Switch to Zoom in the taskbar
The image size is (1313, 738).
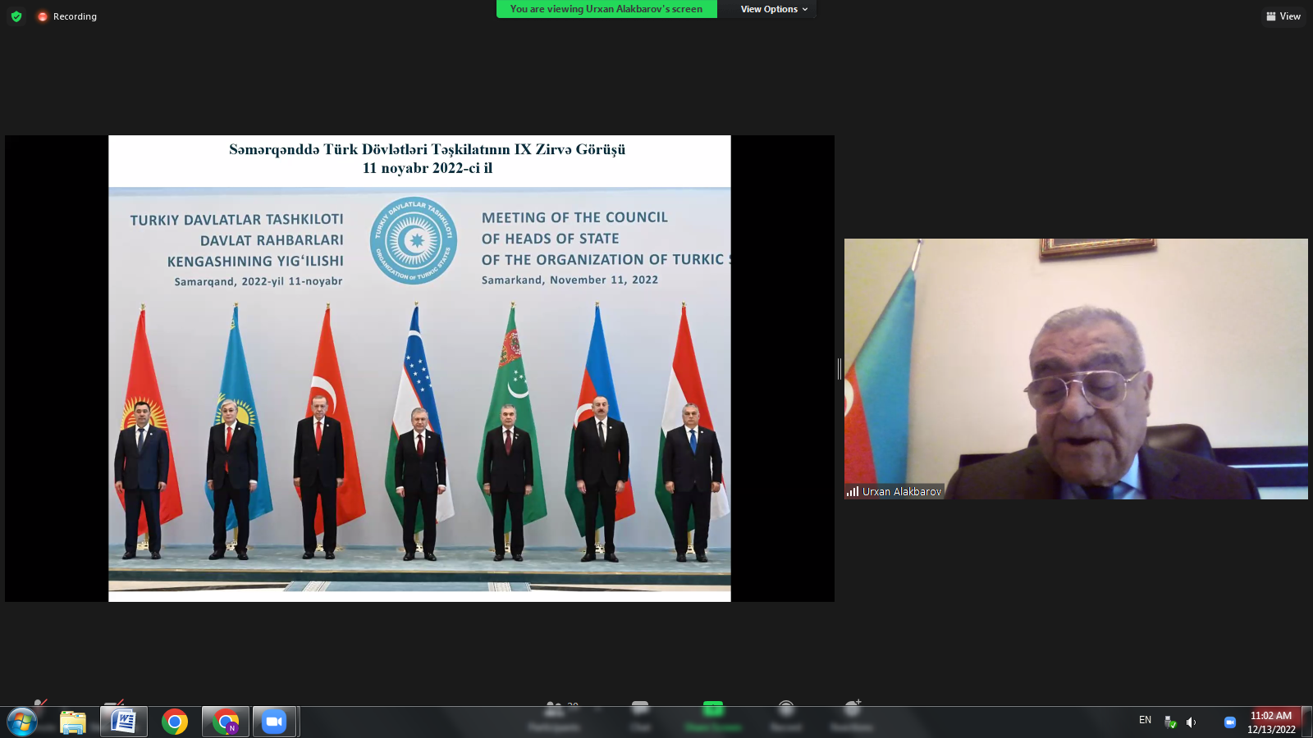click(x=274, y=722)
